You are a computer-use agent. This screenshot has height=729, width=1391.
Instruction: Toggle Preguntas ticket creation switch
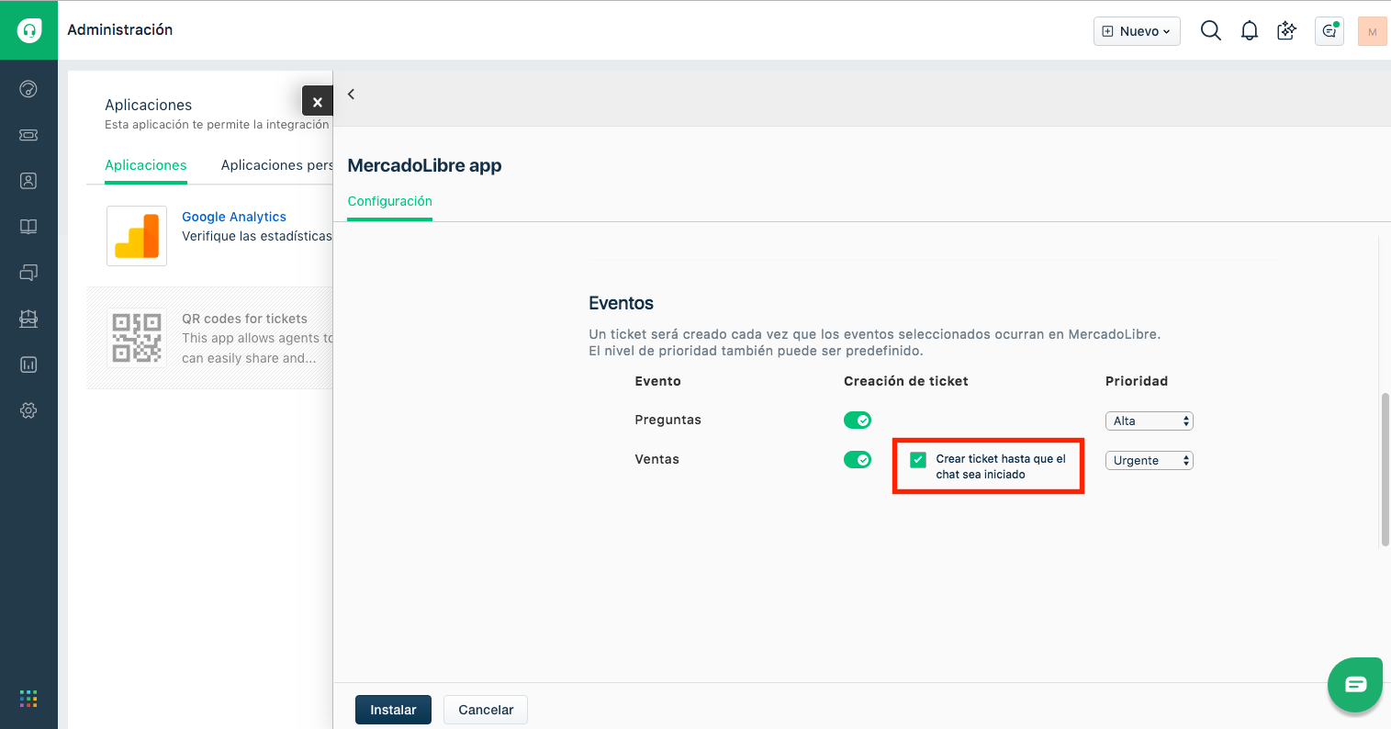point(858,420)
